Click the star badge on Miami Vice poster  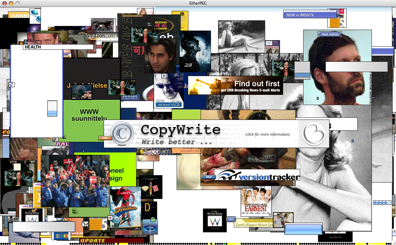(x=165, y=76)
